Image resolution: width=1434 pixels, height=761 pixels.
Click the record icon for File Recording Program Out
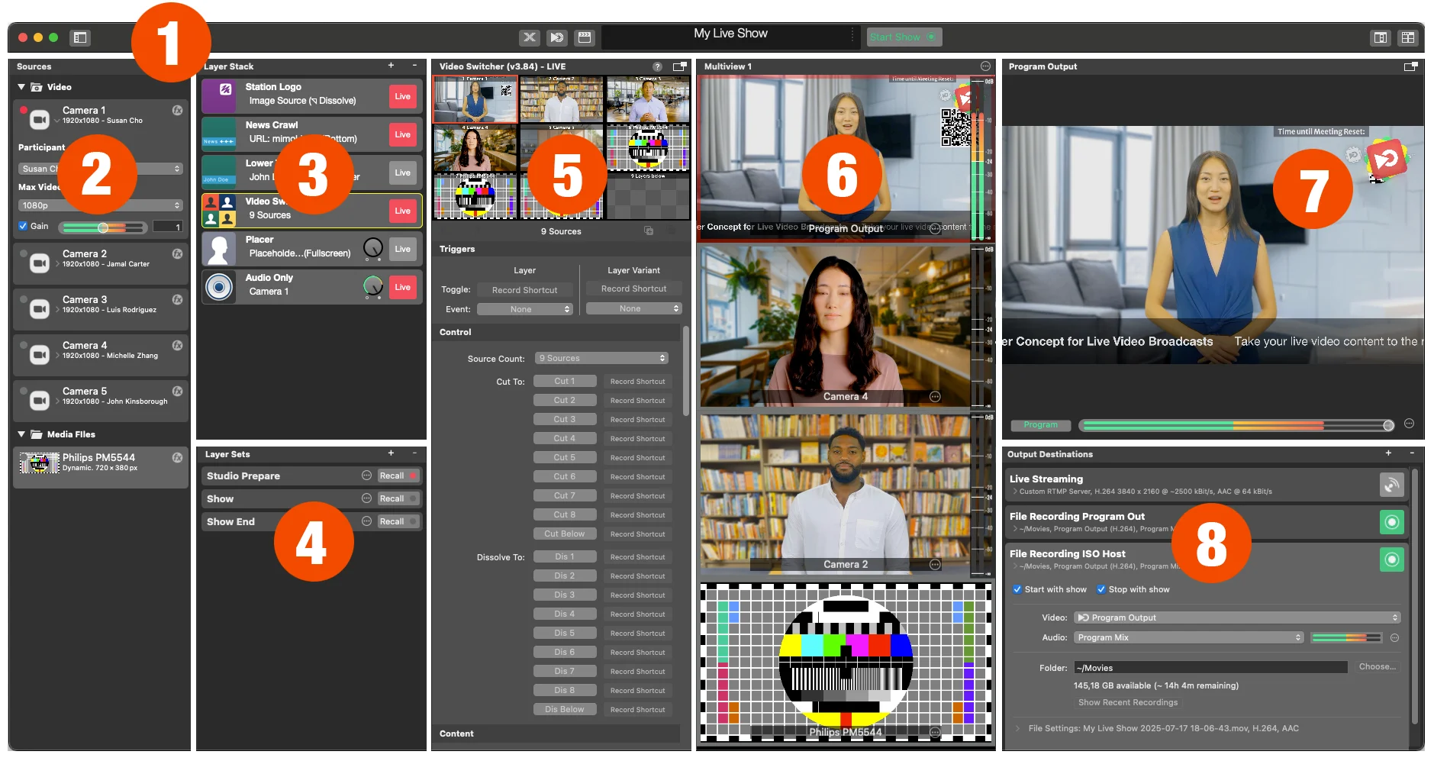[1391, 522]
